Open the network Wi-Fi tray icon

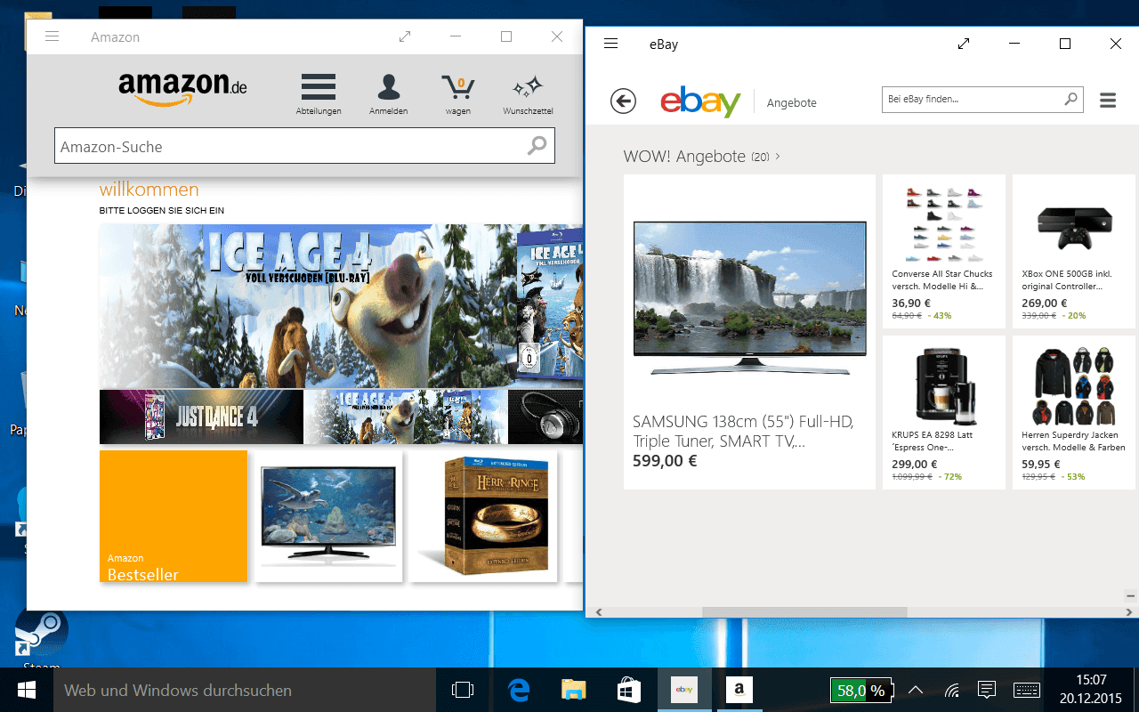coord(952,690)
